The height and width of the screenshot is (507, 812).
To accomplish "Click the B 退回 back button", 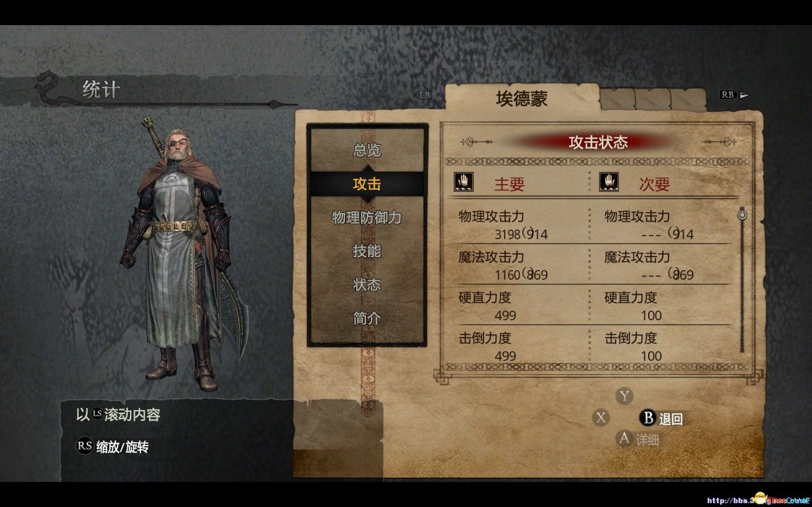I will coord(661,418).
